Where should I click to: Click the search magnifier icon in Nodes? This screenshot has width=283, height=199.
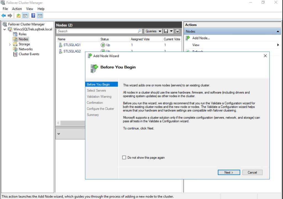[x=140, y=31]
